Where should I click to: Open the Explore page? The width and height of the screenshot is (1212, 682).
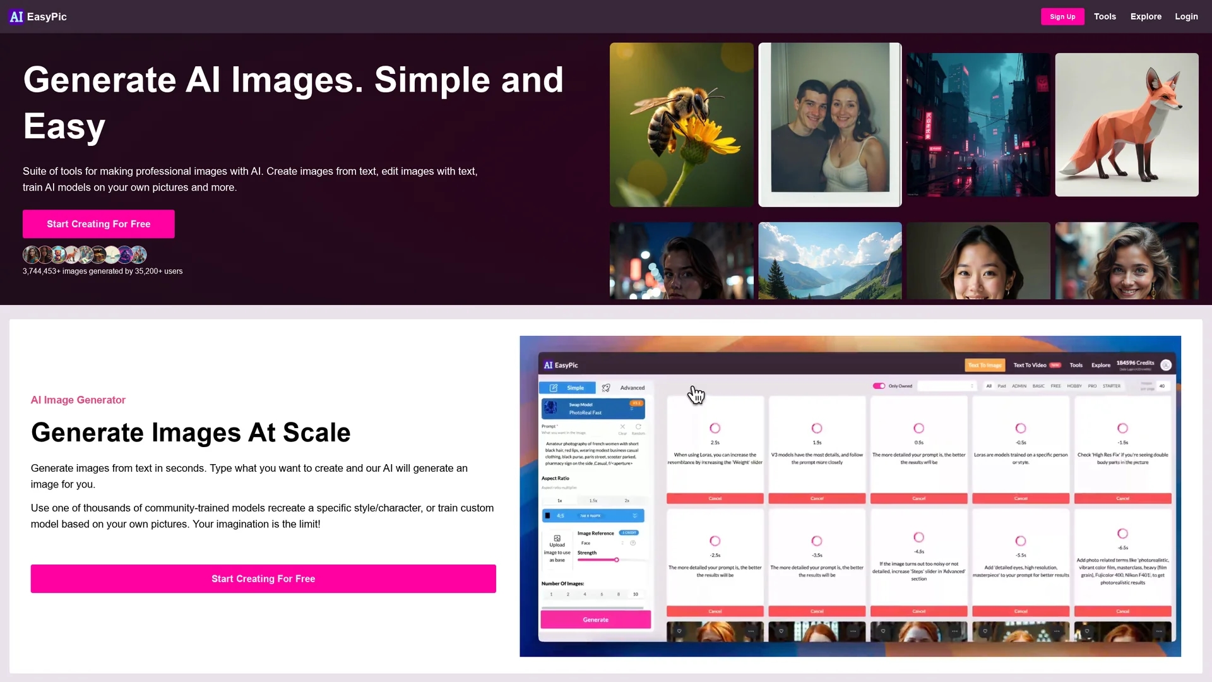point(1146,16)
